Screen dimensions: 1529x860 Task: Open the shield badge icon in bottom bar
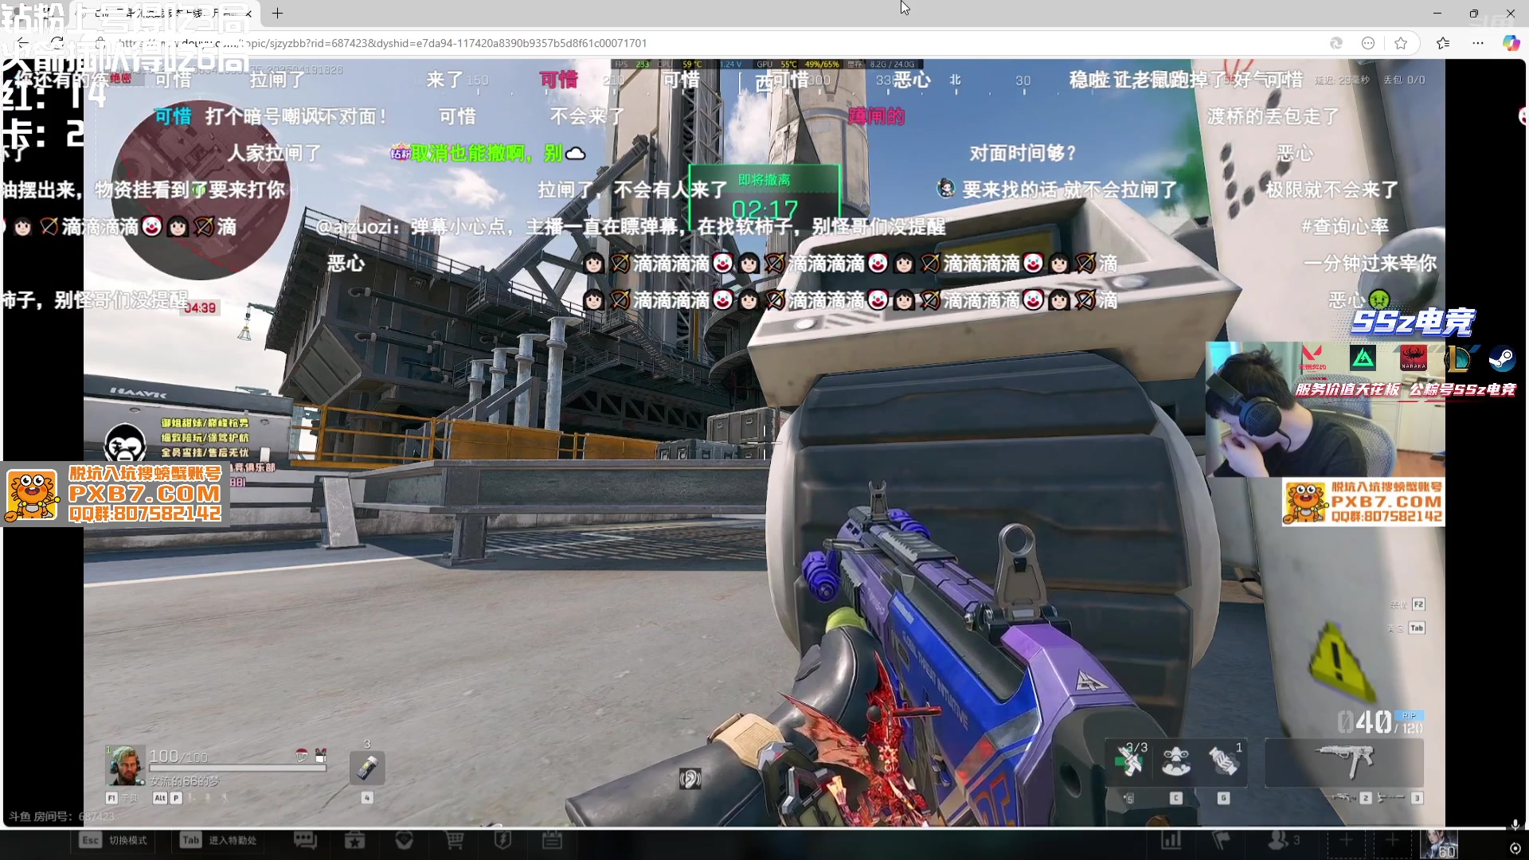tap(404, 840)
